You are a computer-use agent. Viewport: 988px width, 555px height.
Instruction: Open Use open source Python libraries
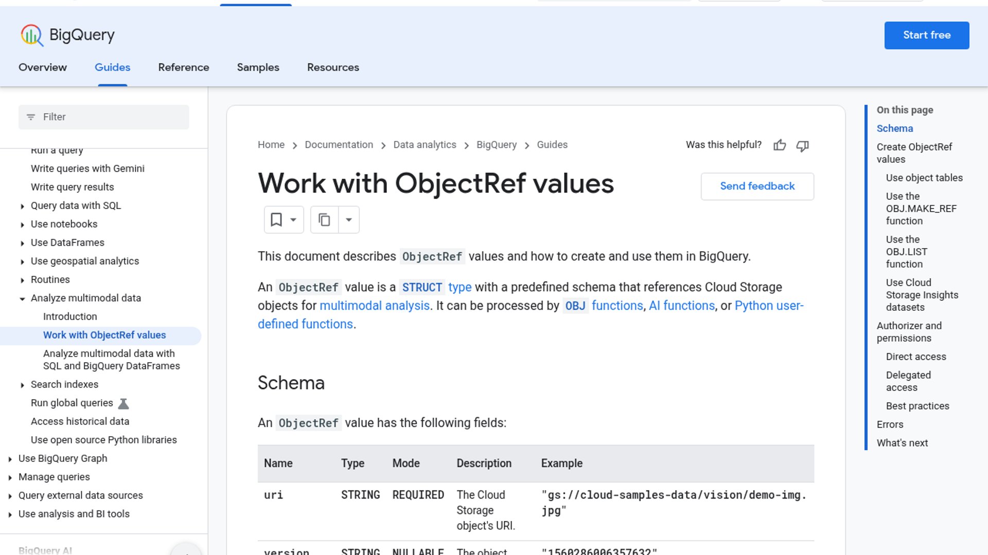click(x=103, y=440)
